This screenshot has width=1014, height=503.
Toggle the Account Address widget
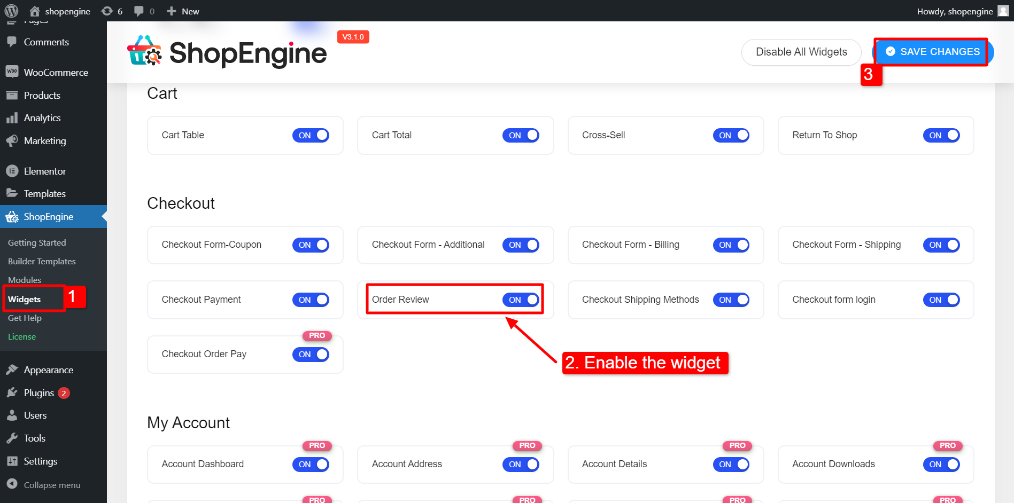click(x=521, y=465)
